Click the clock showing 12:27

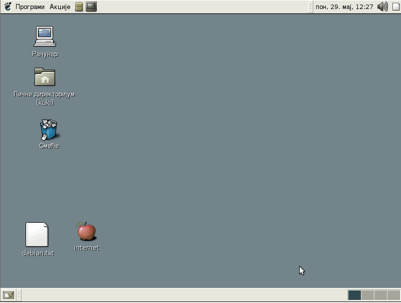tap(344, 7)
